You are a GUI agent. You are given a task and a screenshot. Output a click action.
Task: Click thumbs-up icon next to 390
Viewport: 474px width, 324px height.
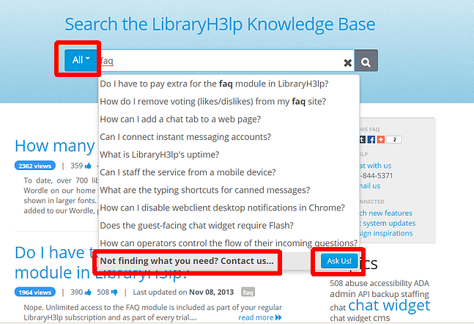(88, 292)
